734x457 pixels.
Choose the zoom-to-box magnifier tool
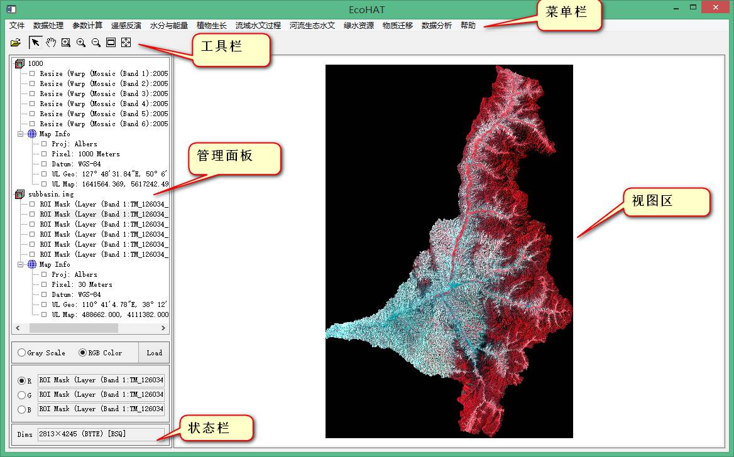[66, 43]
